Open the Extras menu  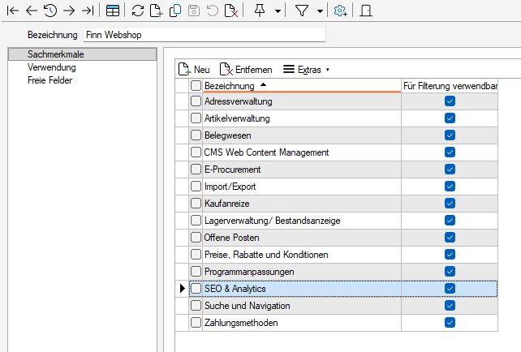(x=306, y=70)
